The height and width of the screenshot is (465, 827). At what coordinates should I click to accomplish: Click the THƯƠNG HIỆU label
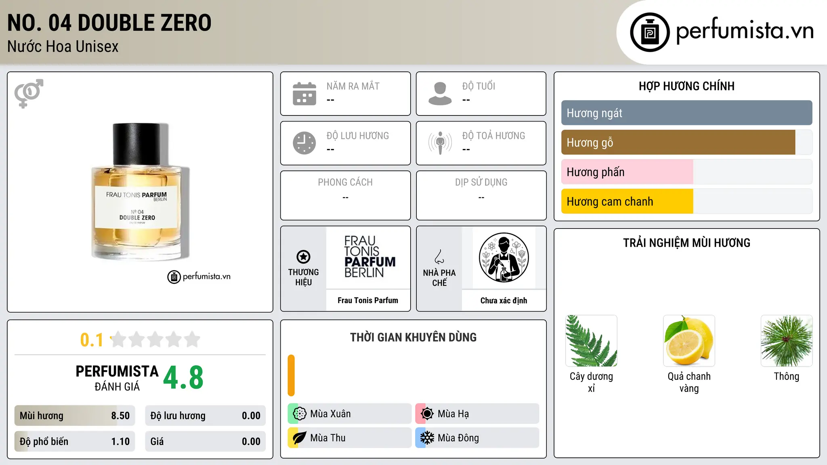(x=303, y=277)
